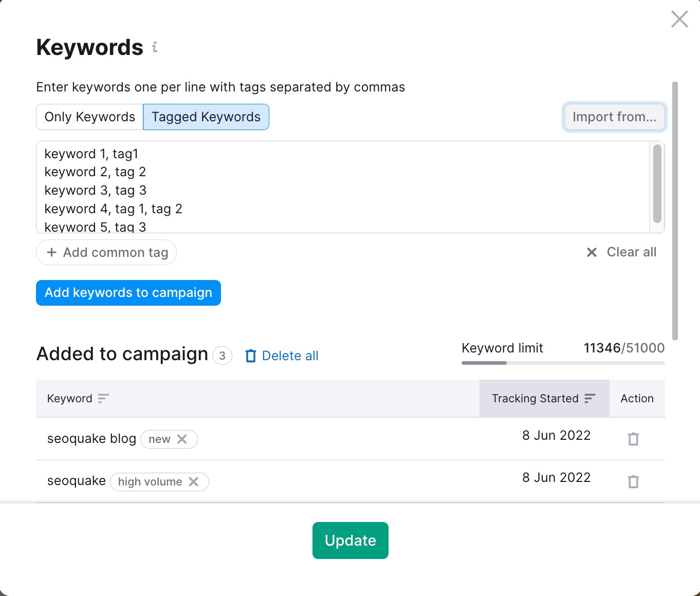The width and height of the screenshot is (700, 596).
Task: Sort by the Tracking Started column icon
Action: [590, 398]
